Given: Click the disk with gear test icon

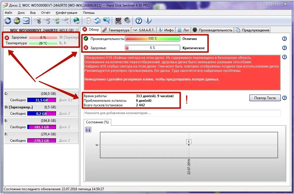Looking at the screenshot, I should coord(38,21).
